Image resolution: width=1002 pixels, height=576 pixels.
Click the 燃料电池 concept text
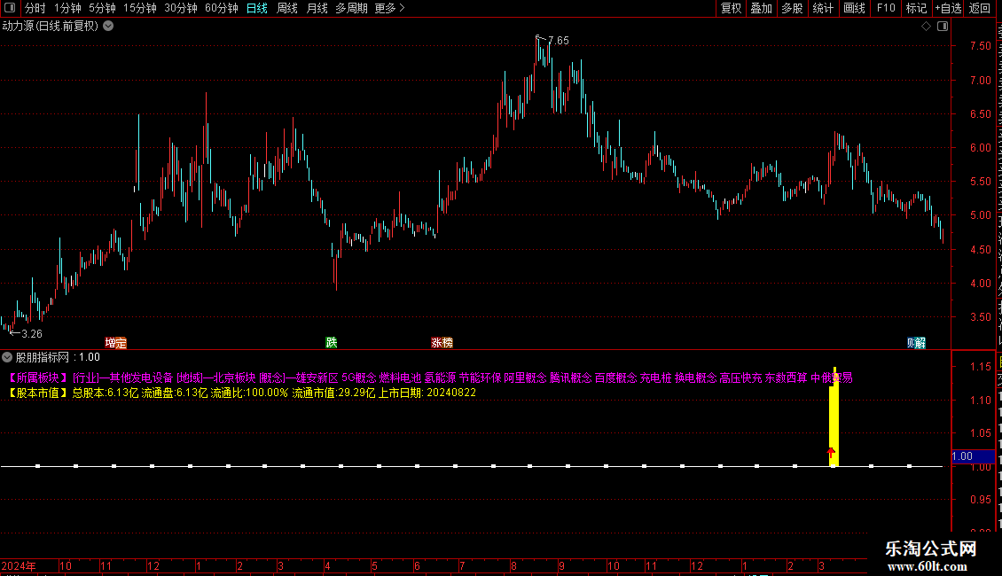click(400, 378)
